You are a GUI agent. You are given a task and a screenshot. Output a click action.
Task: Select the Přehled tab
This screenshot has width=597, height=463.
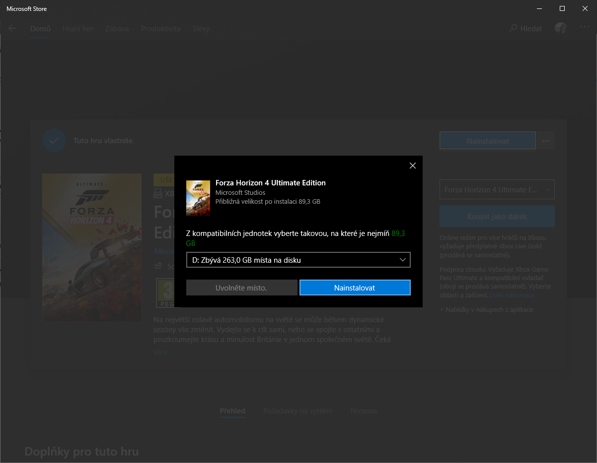[x=232, y=411]
